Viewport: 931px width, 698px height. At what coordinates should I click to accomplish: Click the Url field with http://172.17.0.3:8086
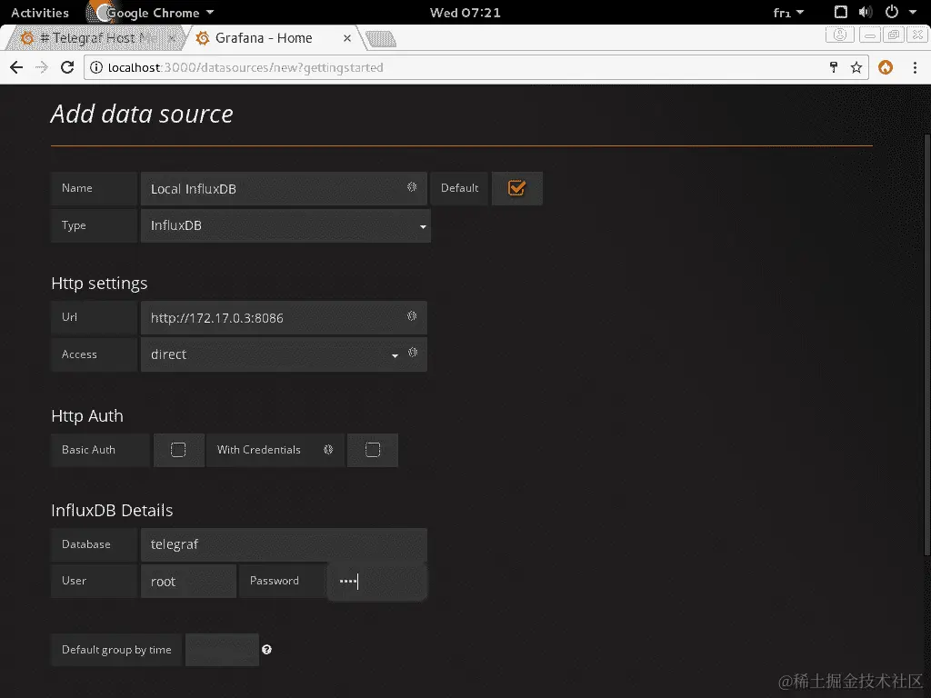pos(284,317)
